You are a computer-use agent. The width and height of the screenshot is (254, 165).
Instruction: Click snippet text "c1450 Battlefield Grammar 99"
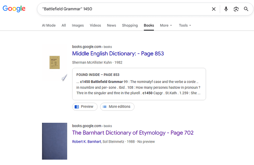point(104,82)
